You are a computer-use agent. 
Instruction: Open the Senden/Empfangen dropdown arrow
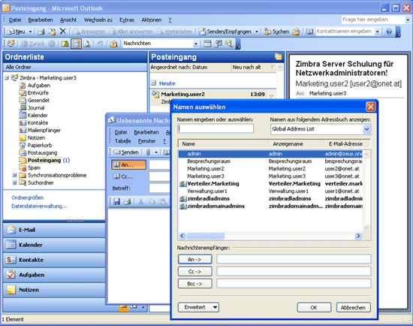pyautogui.click(x=257, y=32)
